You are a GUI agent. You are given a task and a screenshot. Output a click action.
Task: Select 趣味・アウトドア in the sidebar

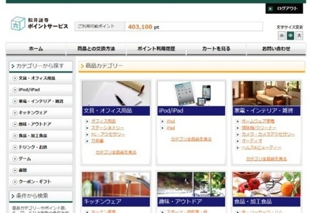click(41, 124)
